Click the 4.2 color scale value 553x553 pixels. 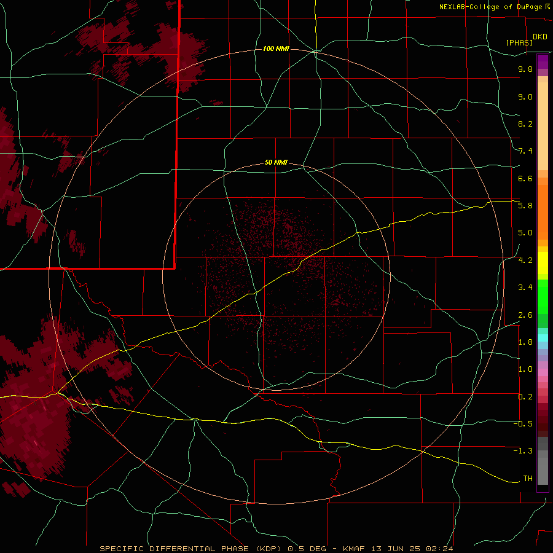point(525,261)
